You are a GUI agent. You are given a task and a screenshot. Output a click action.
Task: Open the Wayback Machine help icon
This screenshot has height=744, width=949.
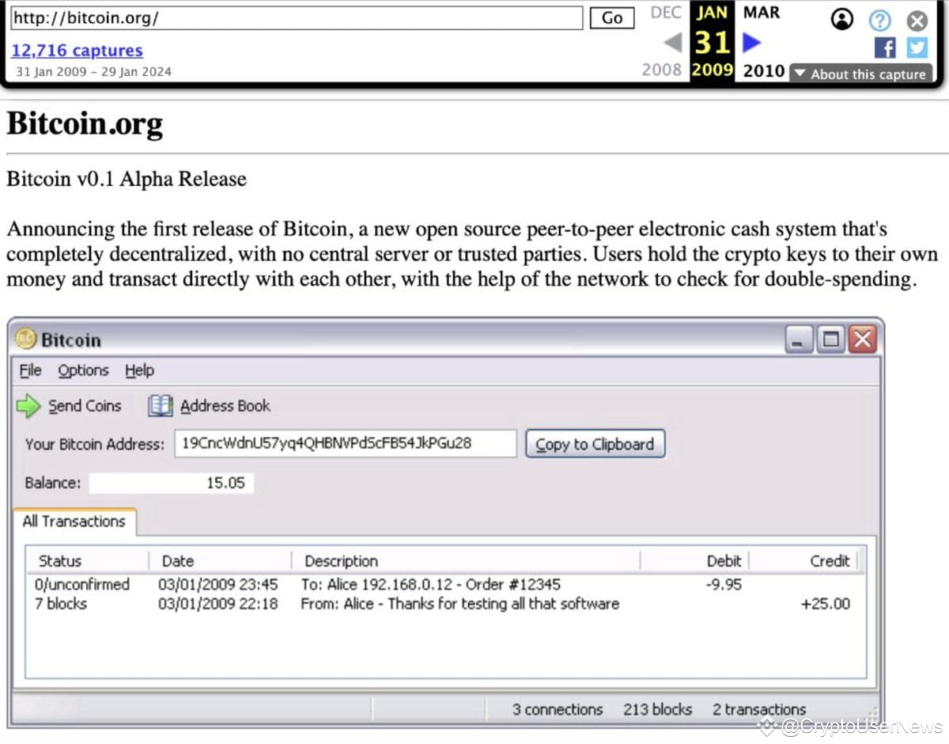pyautogui.click(x=879, y=21)
